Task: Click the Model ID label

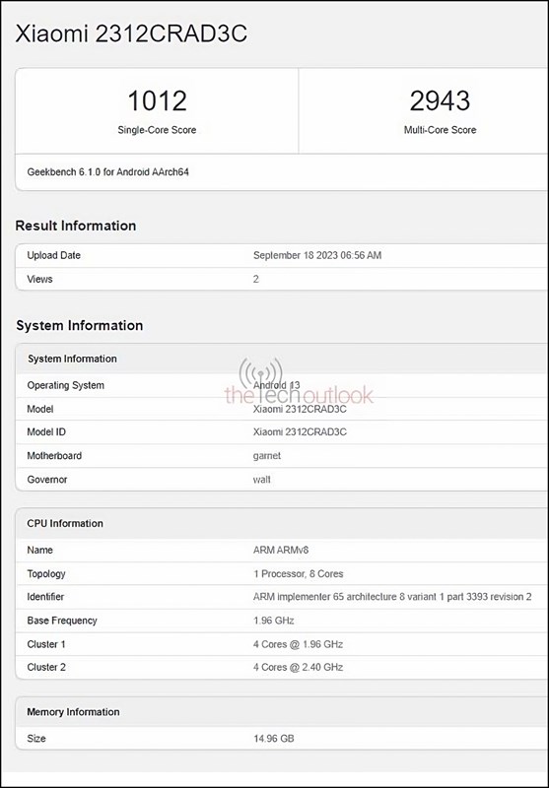Action: (x=46, y=432)
